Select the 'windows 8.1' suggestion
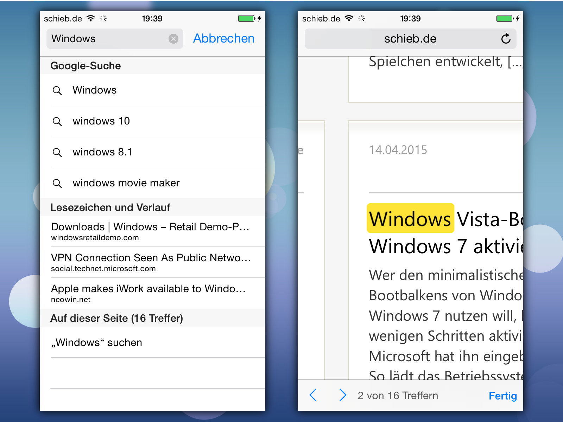 coord(152,152)
